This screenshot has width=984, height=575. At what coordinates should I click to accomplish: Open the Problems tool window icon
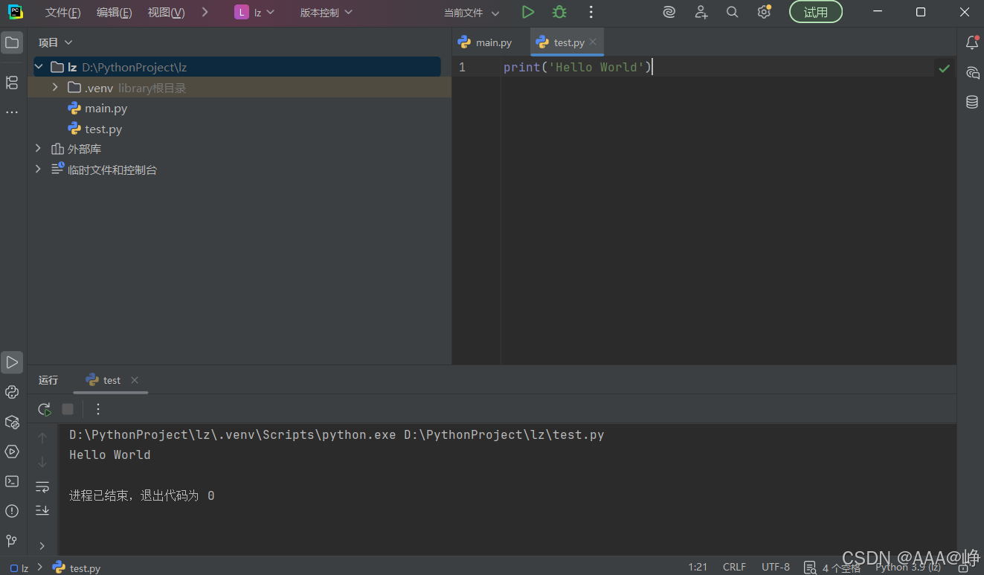coord(12,511)
